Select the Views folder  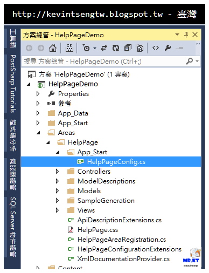click(x=86, y=210)
